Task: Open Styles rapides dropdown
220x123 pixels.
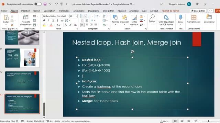Action: click(x=134, y=20)
